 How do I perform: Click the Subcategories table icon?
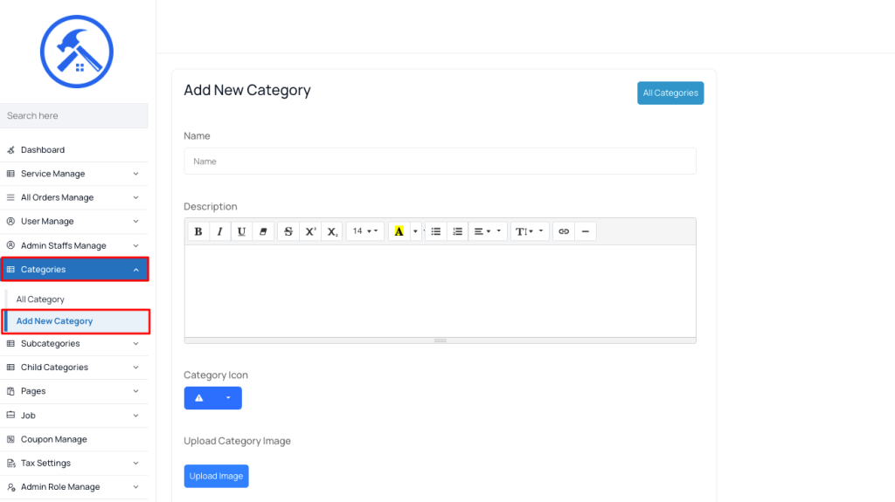[x=10, y=343]
